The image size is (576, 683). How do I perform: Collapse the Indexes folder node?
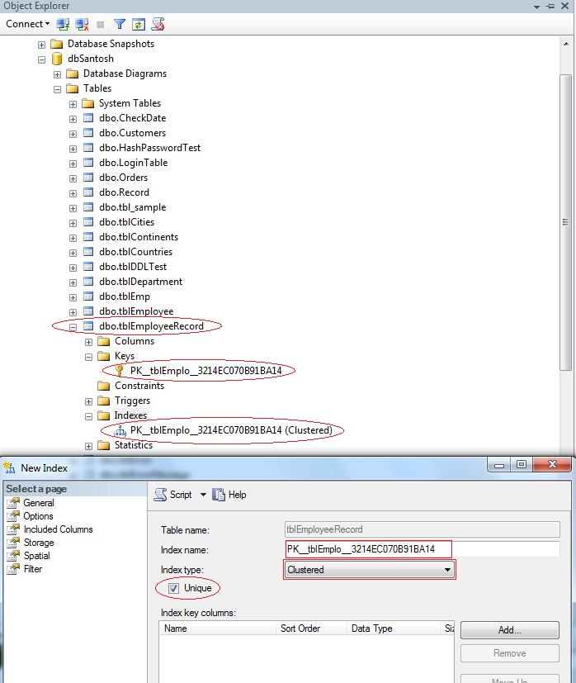coord(88,416)
